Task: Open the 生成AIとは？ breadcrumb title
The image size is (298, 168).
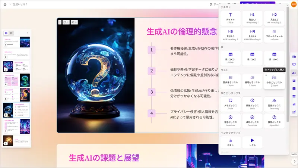Action: point(20,4)
